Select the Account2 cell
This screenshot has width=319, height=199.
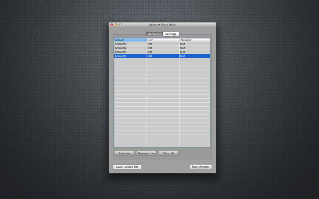[130, 48]
